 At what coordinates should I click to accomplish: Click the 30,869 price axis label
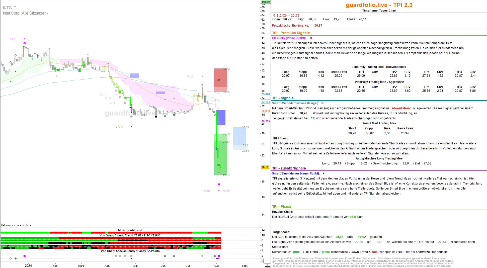[266, 111]
